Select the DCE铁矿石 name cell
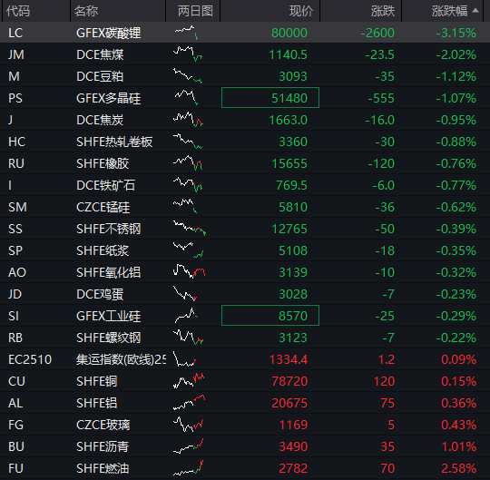Viewport: 490px width, 480px height. point(105,185)
